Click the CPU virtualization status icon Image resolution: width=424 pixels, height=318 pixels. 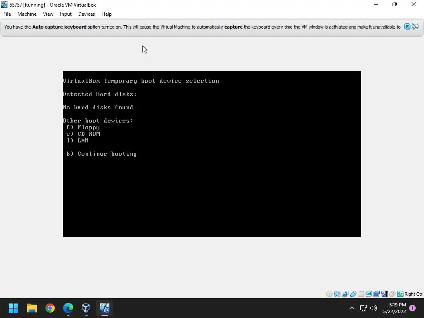[x=385, y=294]
